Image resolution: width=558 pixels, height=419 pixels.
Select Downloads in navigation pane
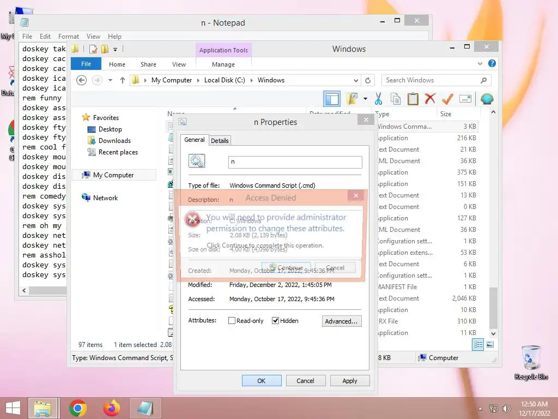pos(109,141)
